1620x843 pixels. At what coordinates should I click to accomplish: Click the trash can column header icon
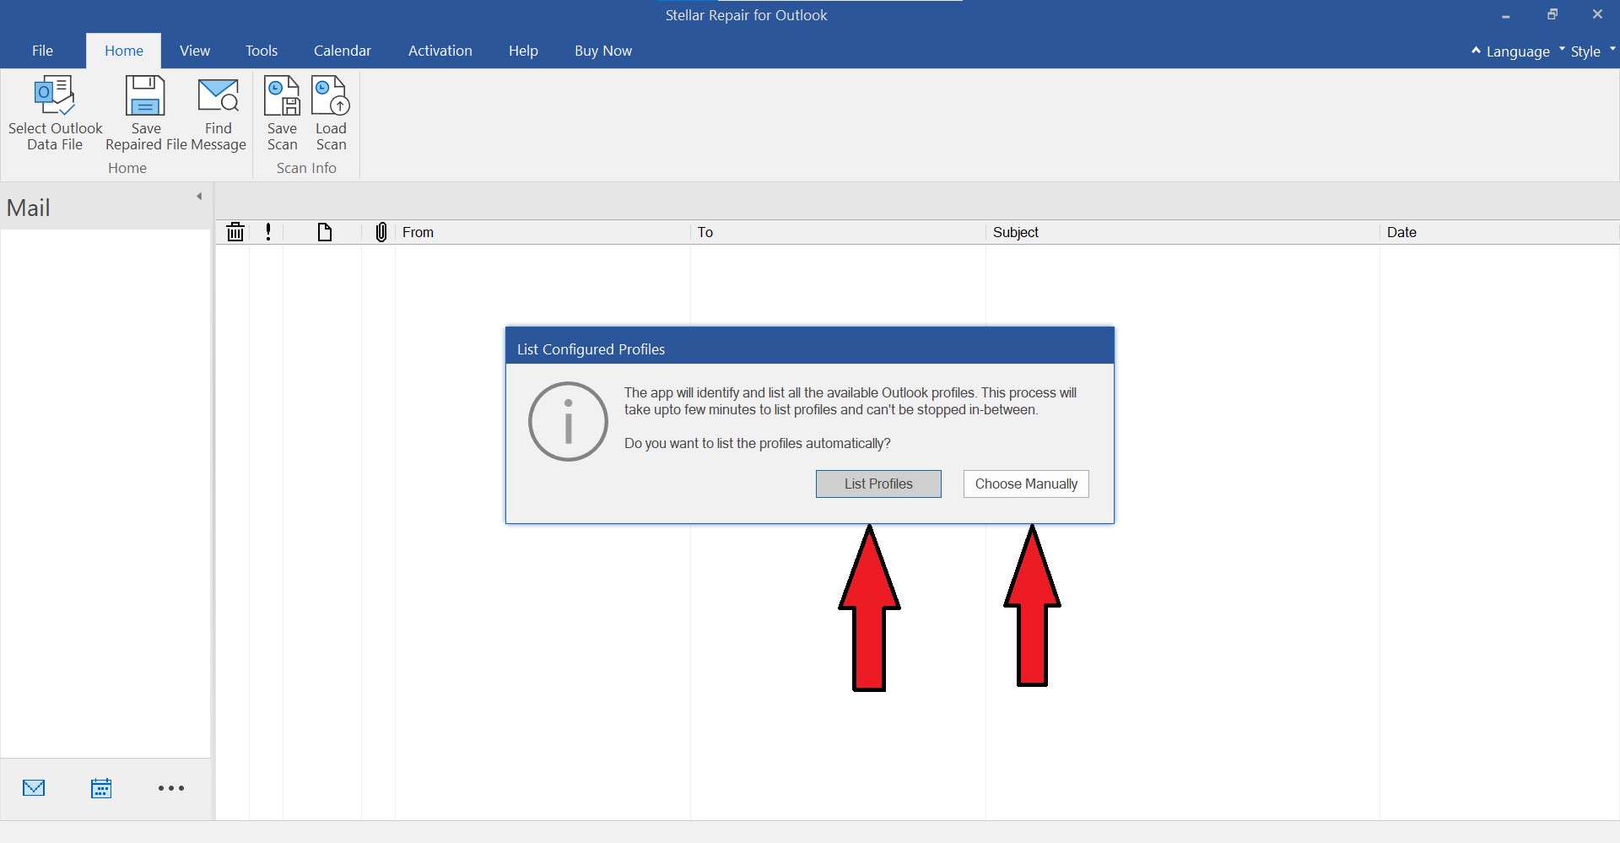pyautogui.click(x=235, y=232)
